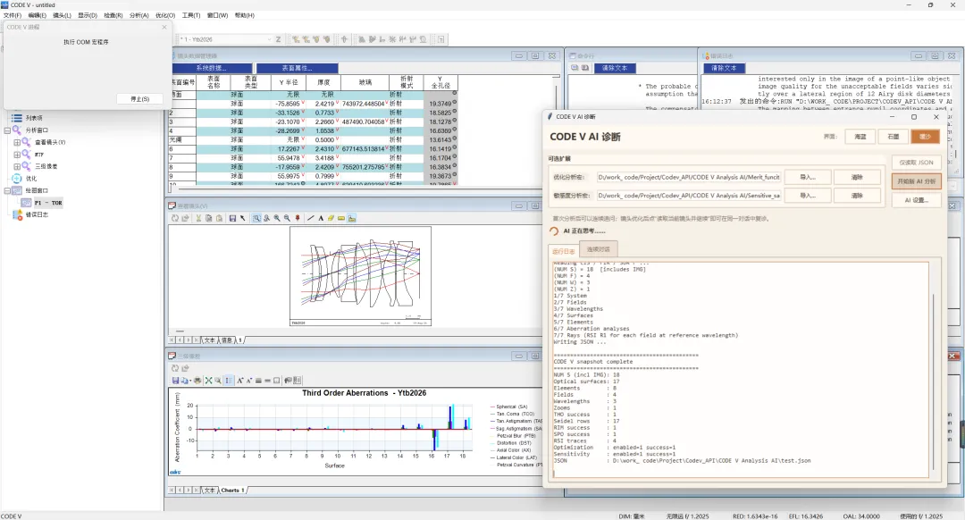The width and height of the screenshot is (965, 520).
Task: Click error log icon in navigation tree
Action: coord(17,214)
